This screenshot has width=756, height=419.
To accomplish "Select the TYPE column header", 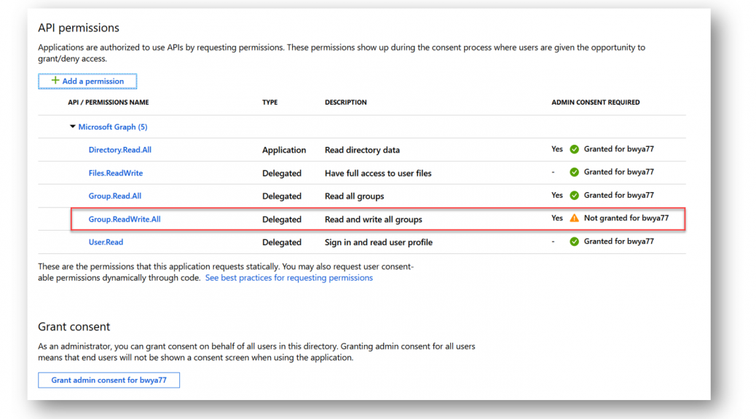I will pos(270,102).
